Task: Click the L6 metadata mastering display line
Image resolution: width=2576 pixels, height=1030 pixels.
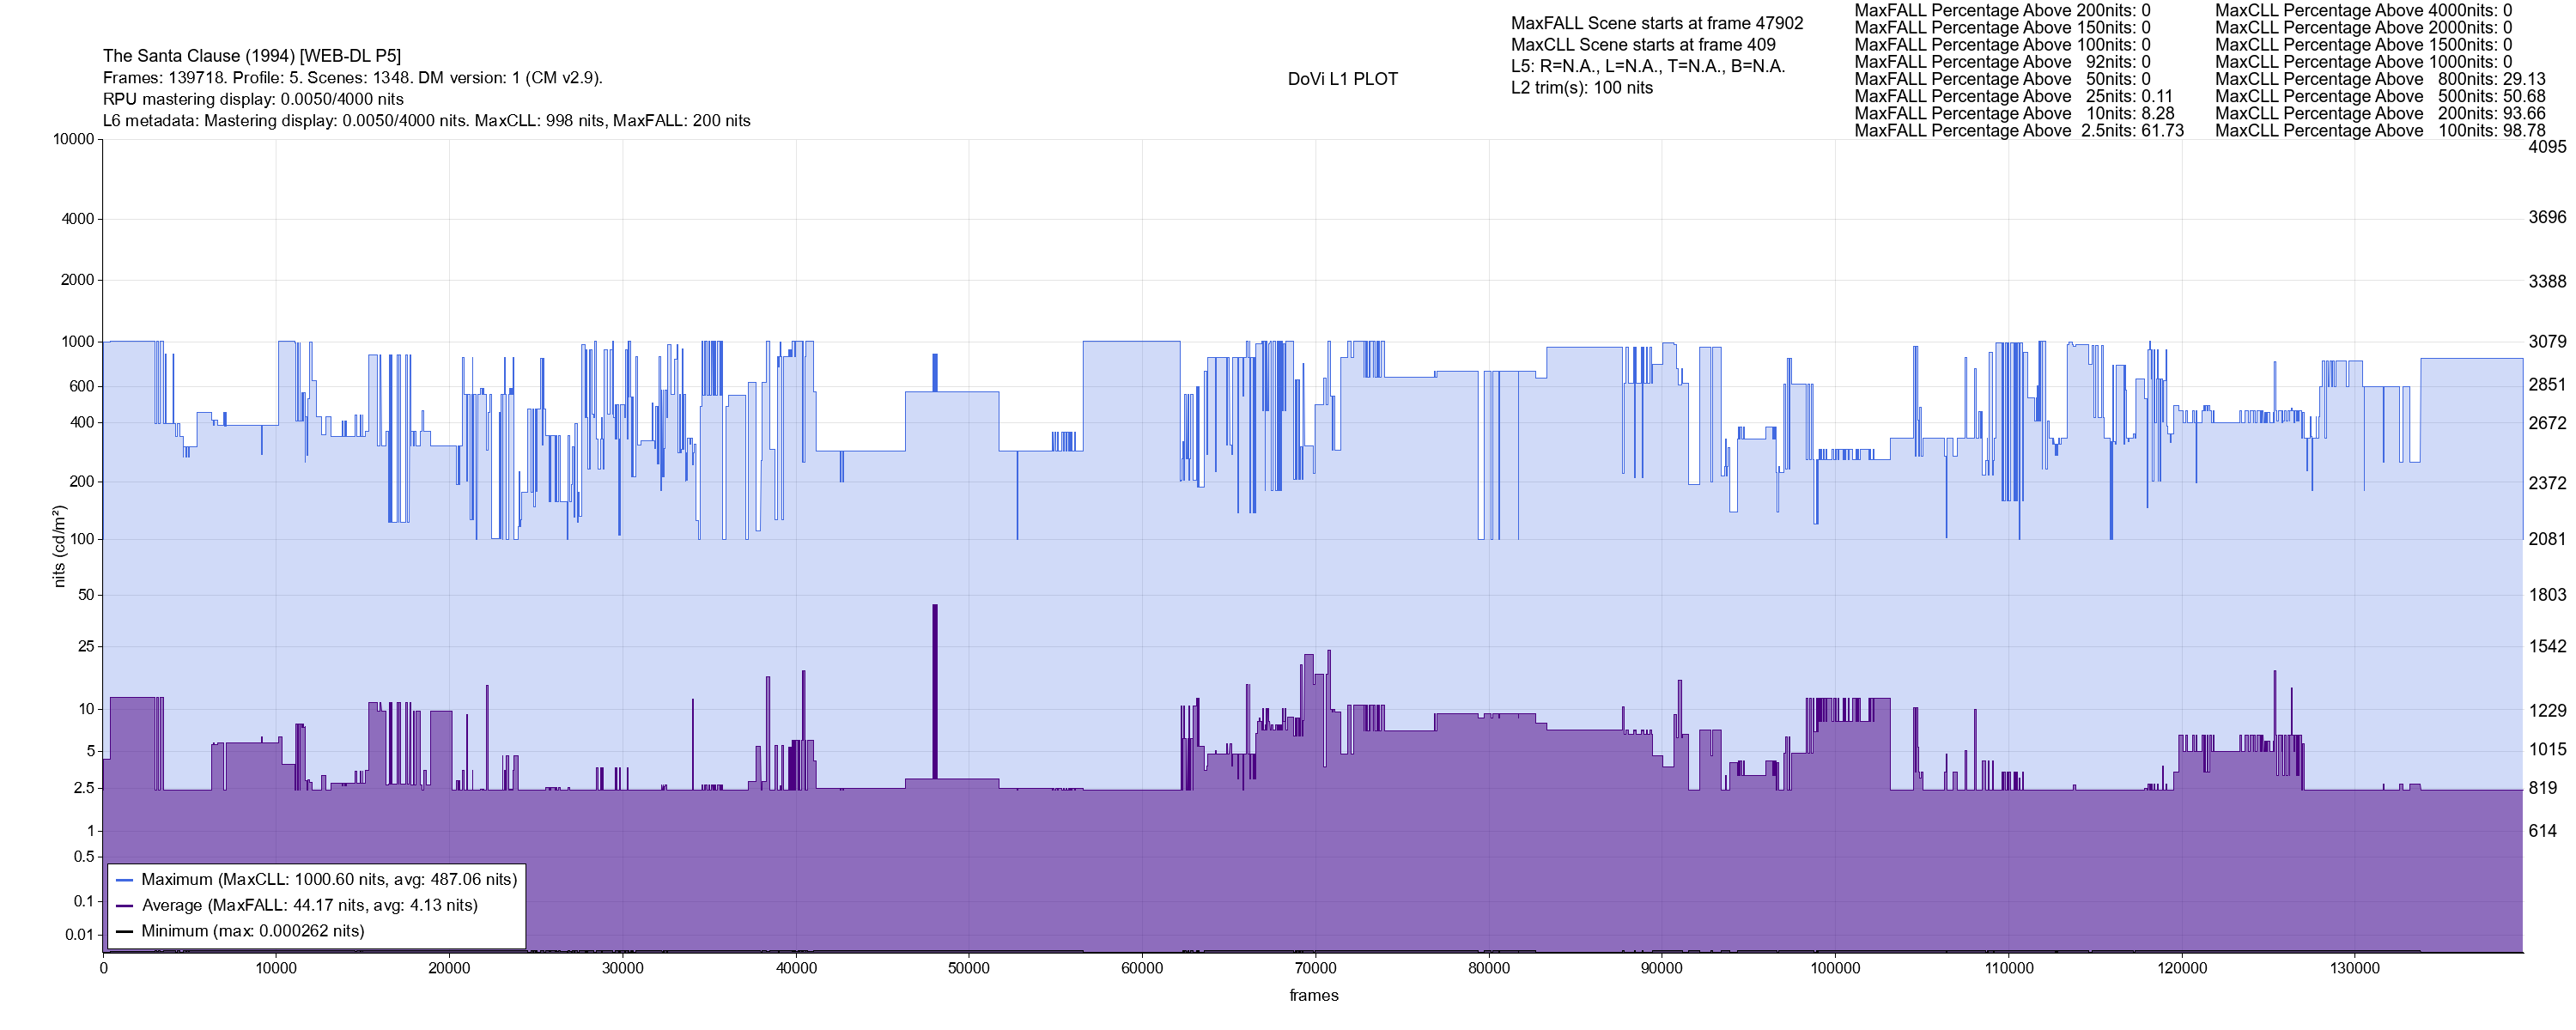Action: 426,121
